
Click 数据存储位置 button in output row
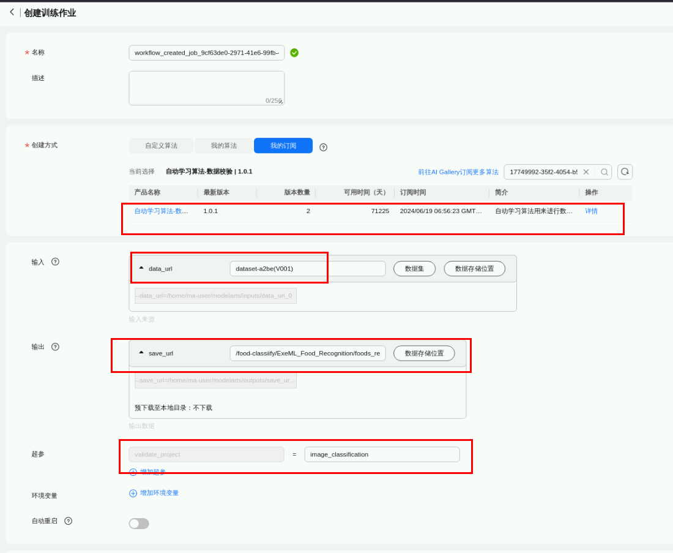pos(424,353)
